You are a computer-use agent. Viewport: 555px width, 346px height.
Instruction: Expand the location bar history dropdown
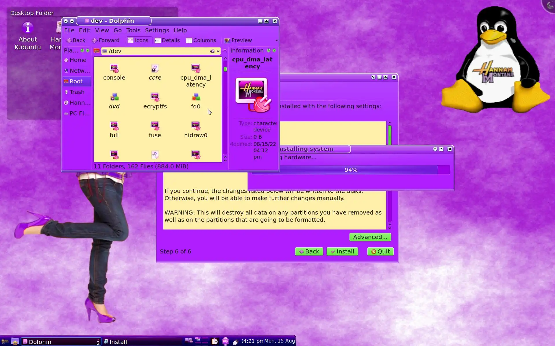(x=218, y=51)
